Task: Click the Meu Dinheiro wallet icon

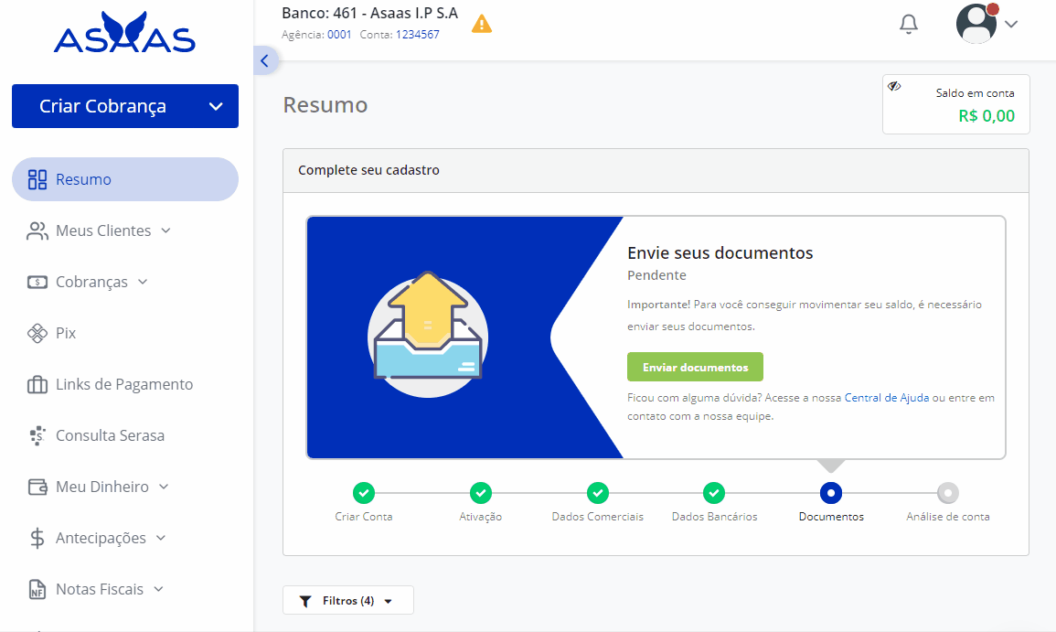Action: click(37, 487)
